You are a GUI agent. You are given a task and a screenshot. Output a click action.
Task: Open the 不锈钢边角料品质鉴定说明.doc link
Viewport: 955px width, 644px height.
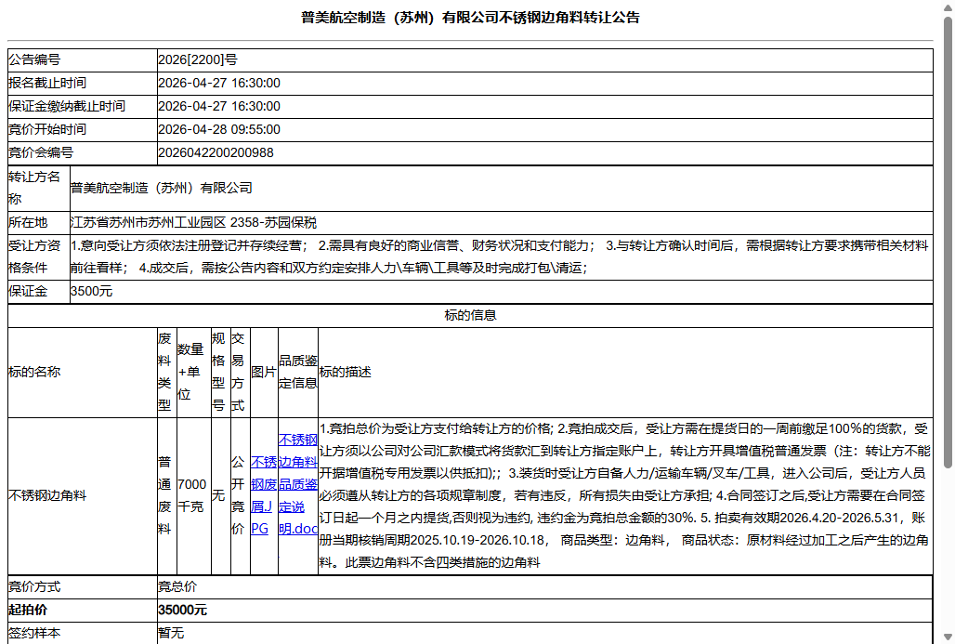coord(298,484)
